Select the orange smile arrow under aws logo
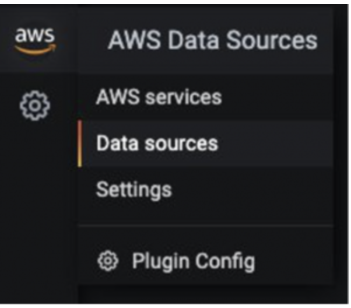351x308 pixels. click(x=35, y=49)
